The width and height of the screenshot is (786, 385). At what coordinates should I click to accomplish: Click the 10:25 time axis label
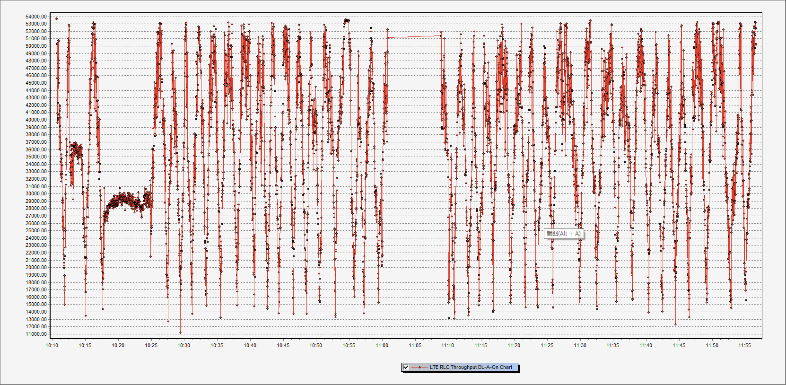(x=151, y=345)
